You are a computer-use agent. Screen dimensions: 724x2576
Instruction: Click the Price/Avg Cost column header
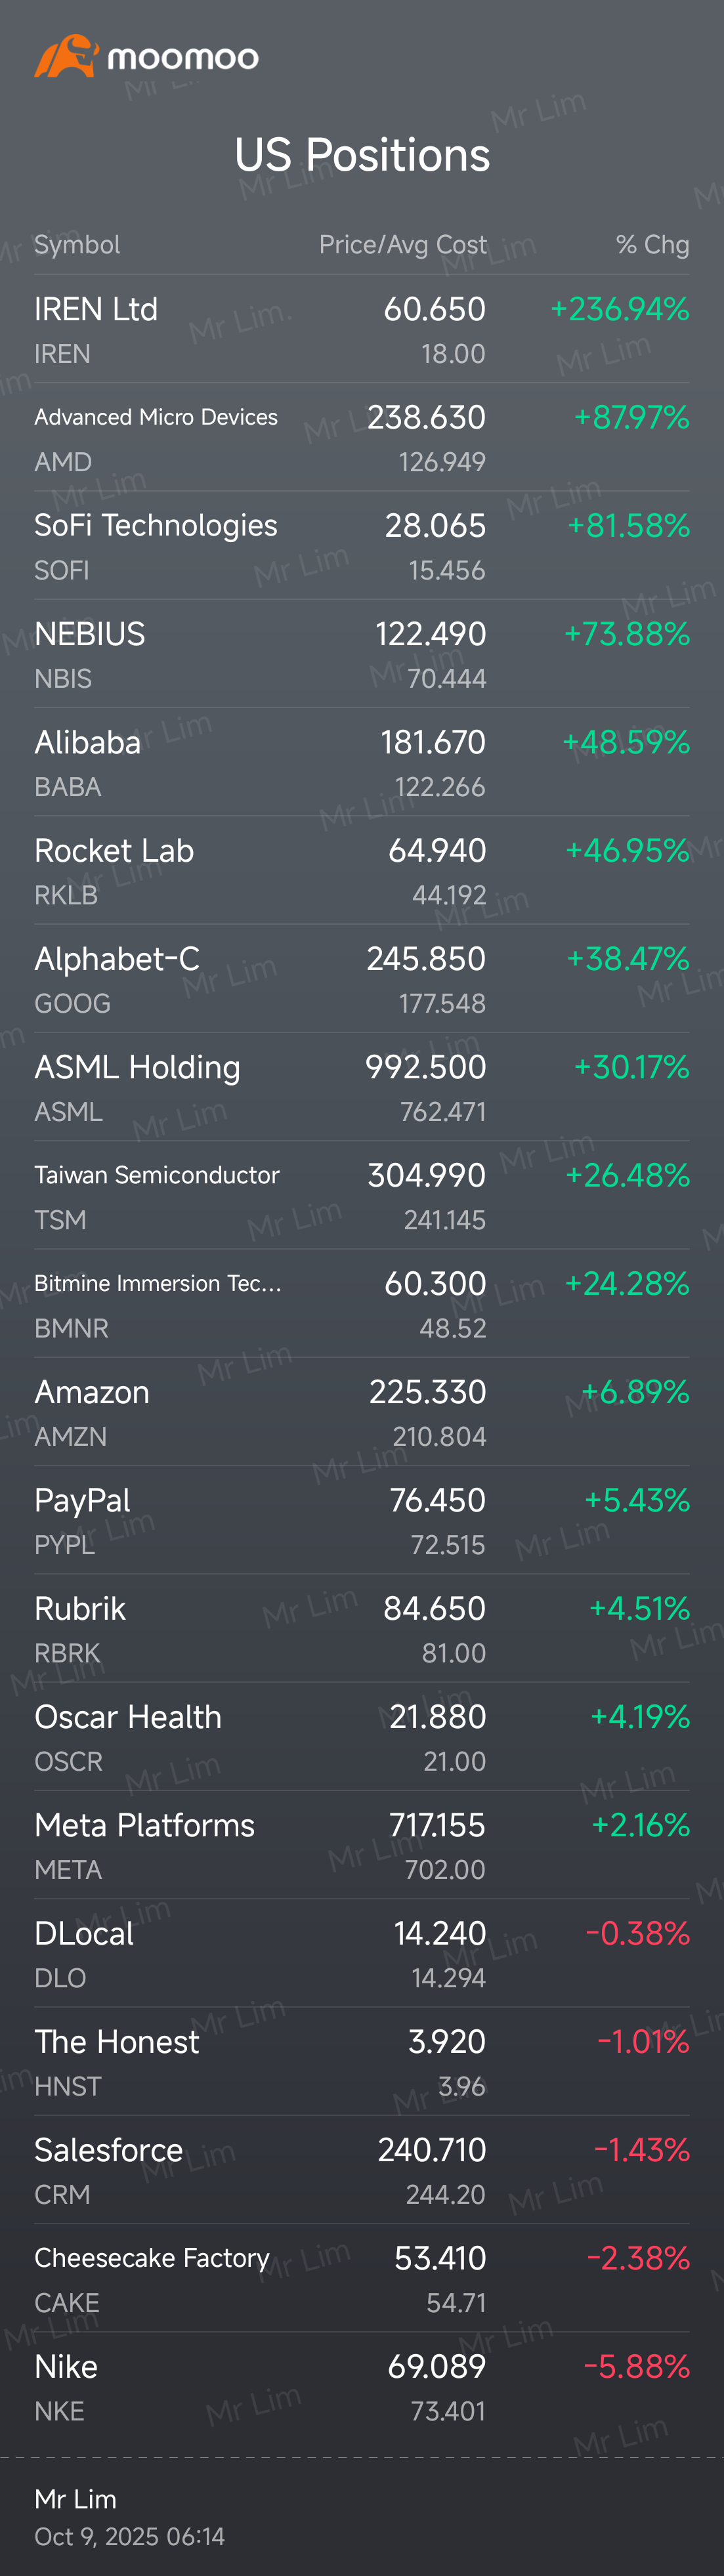(402, 245)
